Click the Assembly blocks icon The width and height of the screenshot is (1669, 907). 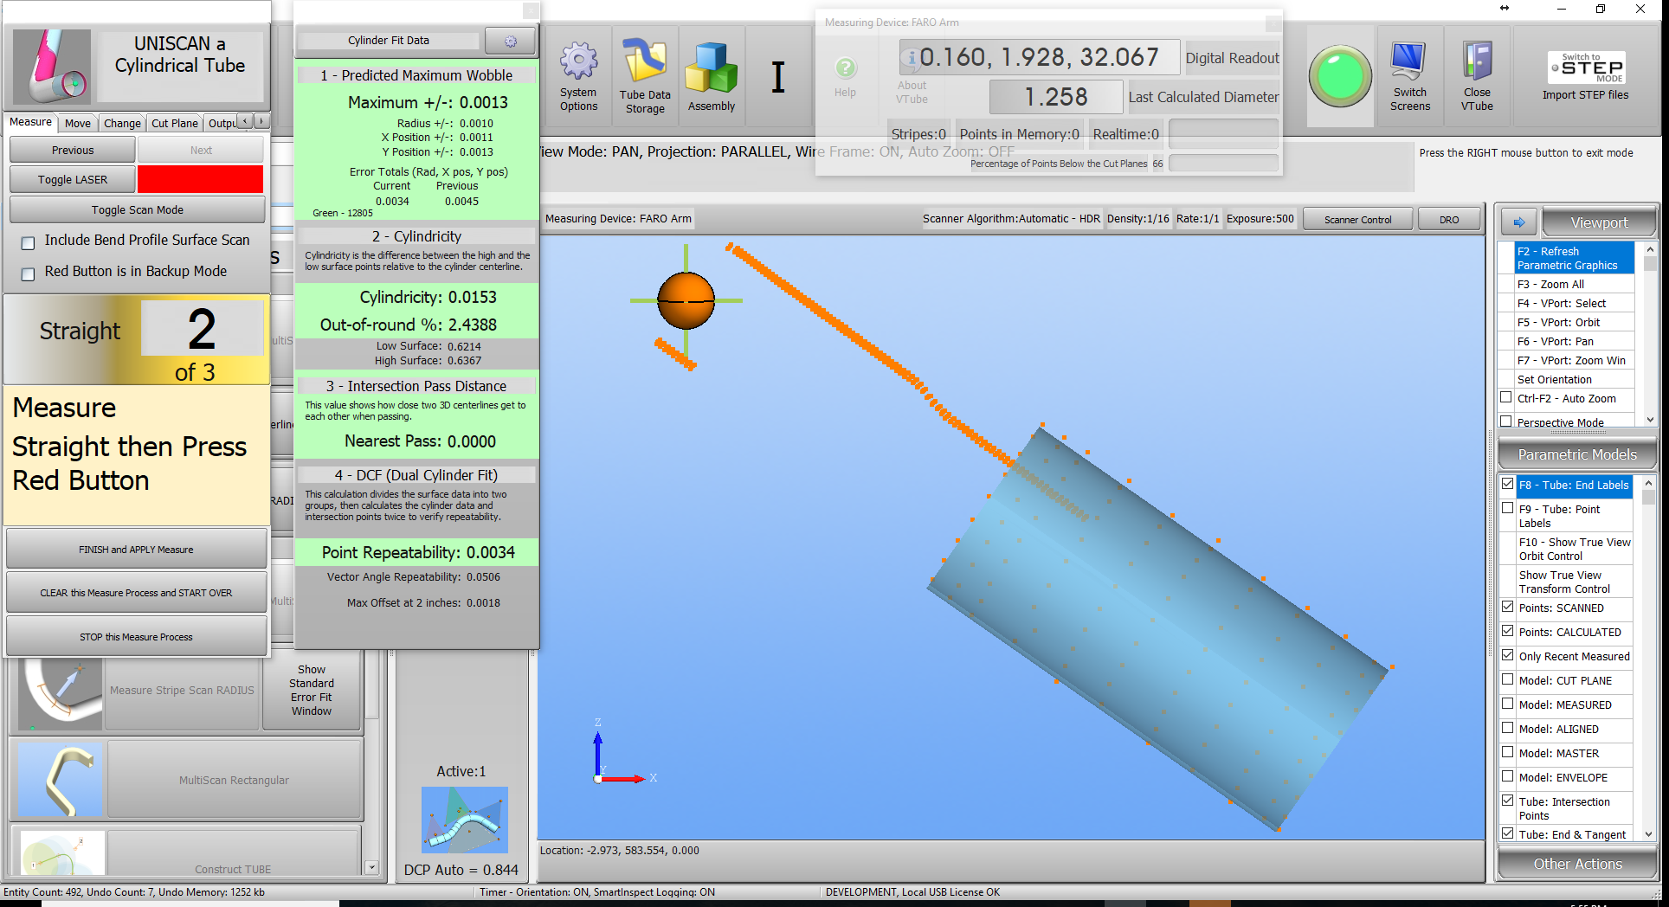pyautogui.click(x=711, y=68)
